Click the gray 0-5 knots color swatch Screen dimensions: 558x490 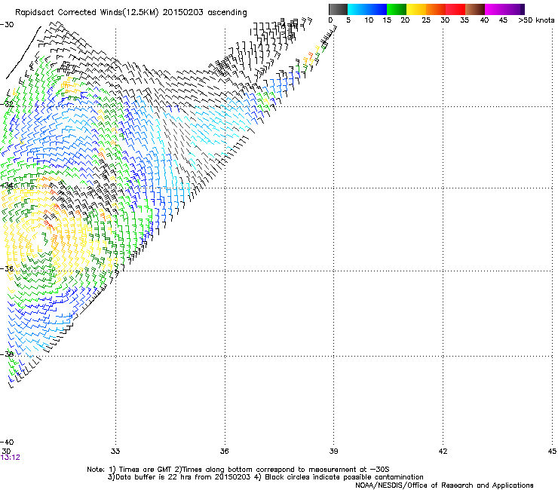[338, 9]
